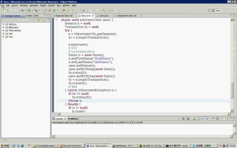Click the Display Selected Console icon

tap(218, 119)
